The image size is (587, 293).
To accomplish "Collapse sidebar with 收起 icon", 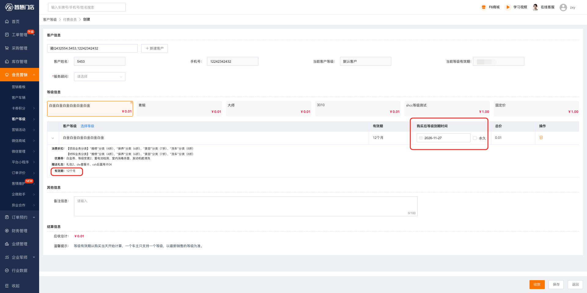I will click(7, 286).
